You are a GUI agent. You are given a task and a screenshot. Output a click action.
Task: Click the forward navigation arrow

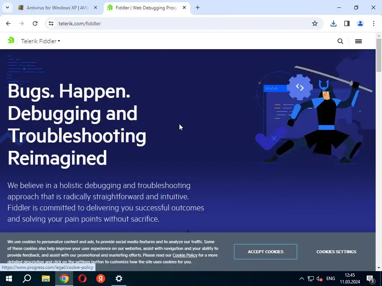click(x=22, y=23)
